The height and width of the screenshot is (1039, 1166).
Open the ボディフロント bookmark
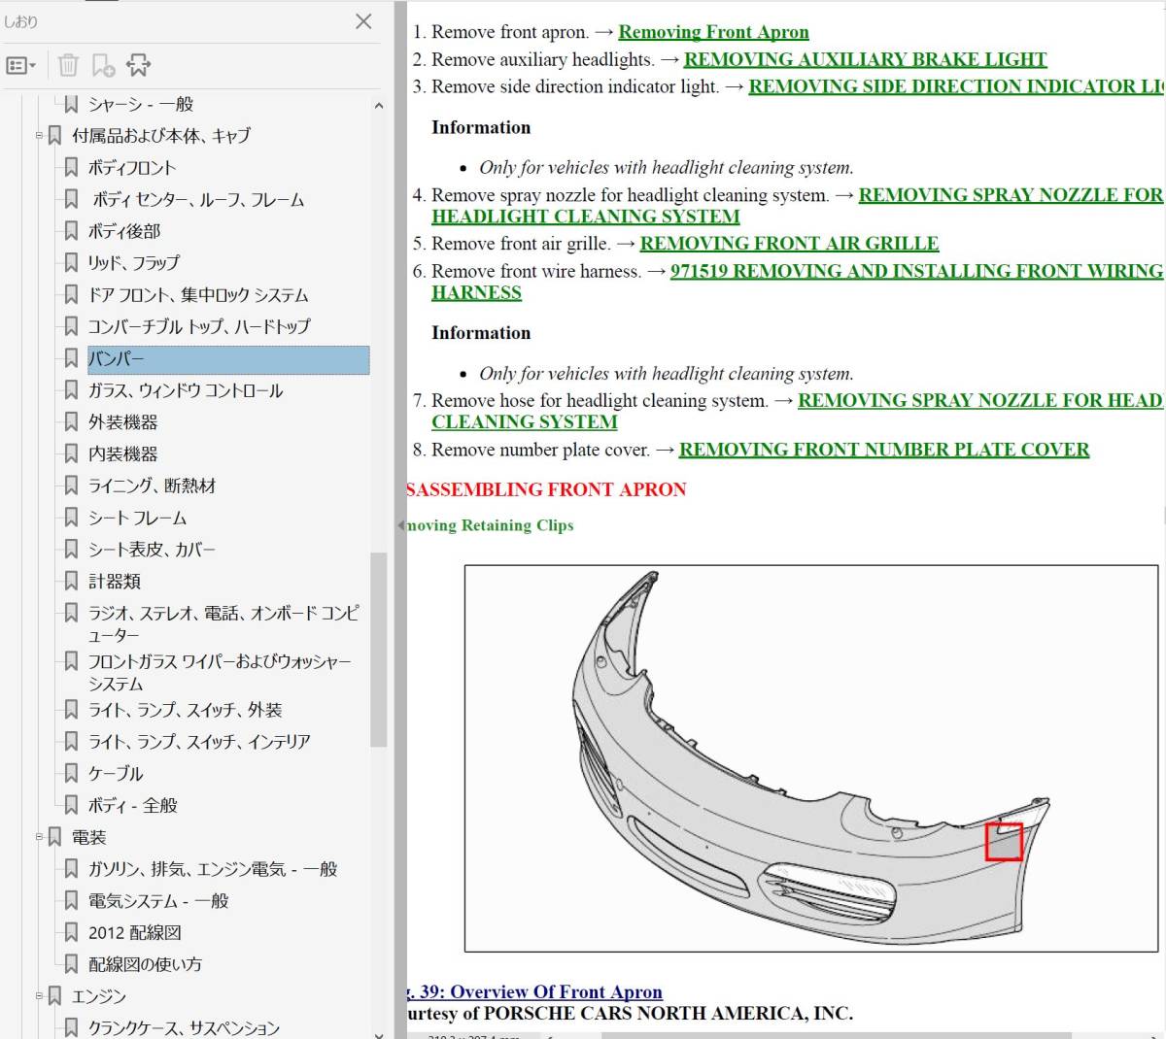tap(132, 167)
